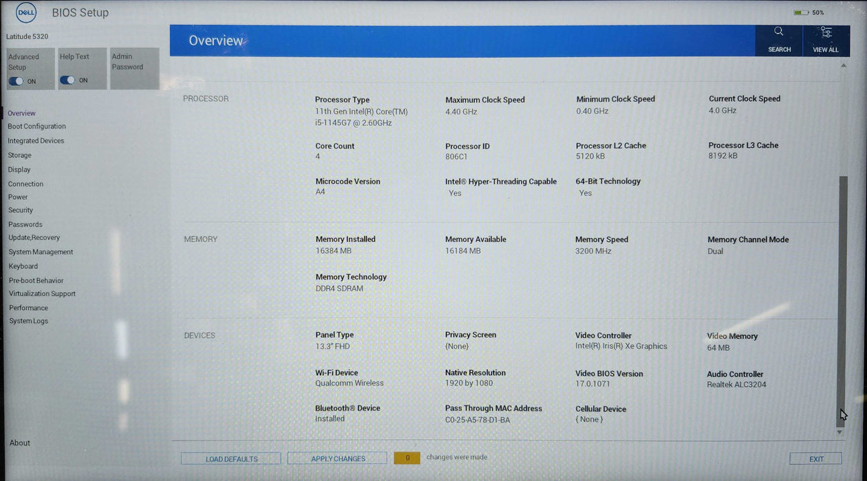Viewport: 867px width, 481px height.
Task: Click Processor ID value 806C1
Action: (456, 157)
